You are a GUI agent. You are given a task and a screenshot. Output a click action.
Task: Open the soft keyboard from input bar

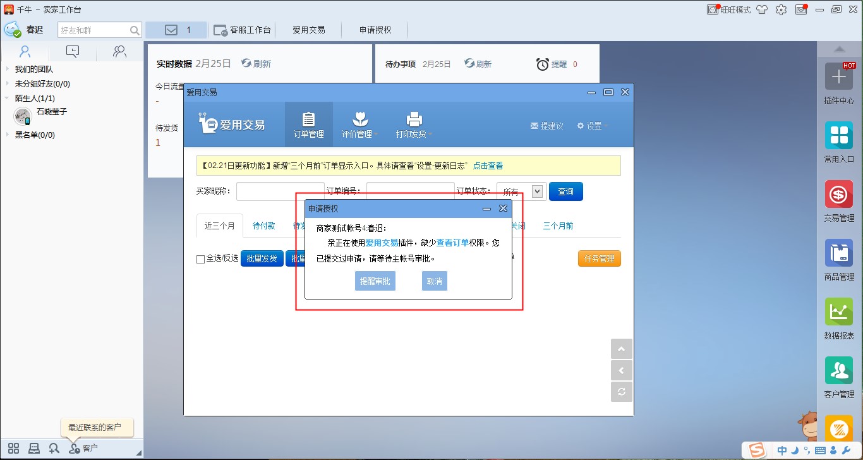pos(821,451)
